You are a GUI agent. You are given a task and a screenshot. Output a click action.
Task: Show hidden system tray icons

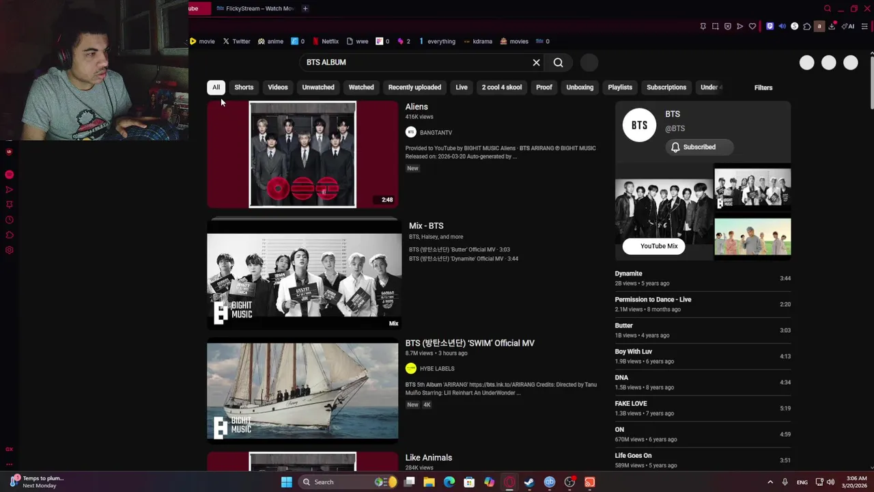point(770,482)
